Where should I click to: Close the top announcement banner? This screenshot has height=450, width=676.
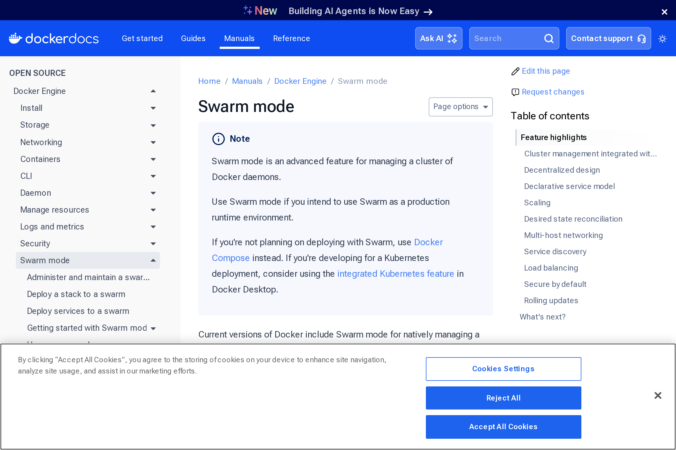tap(664, 12)
